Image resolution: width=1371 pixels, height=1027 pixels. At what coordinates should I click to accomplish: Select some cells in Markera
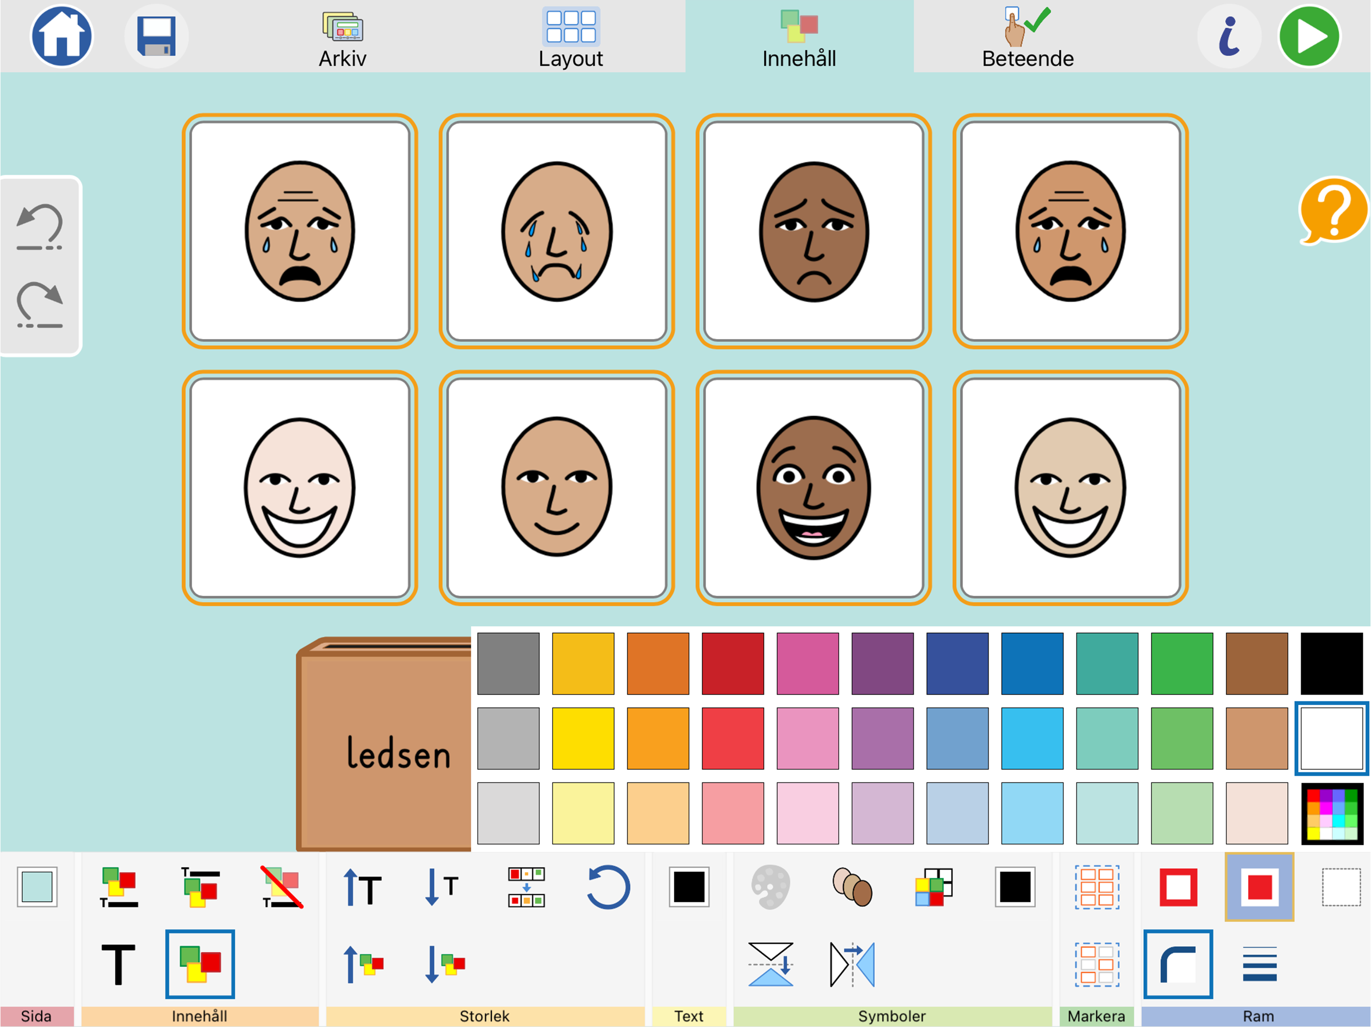pos(1097,964)
